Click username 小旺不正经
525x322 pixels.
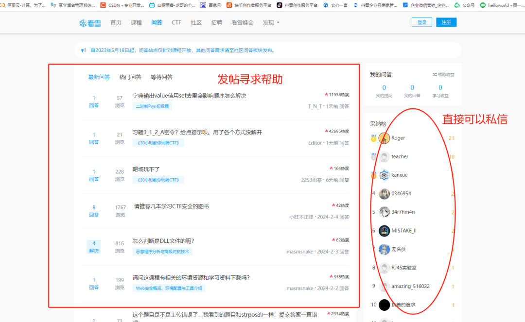pos(301,217)
